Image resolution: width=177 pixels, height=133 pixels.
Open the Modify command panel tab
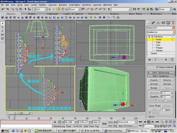[153, 23]
